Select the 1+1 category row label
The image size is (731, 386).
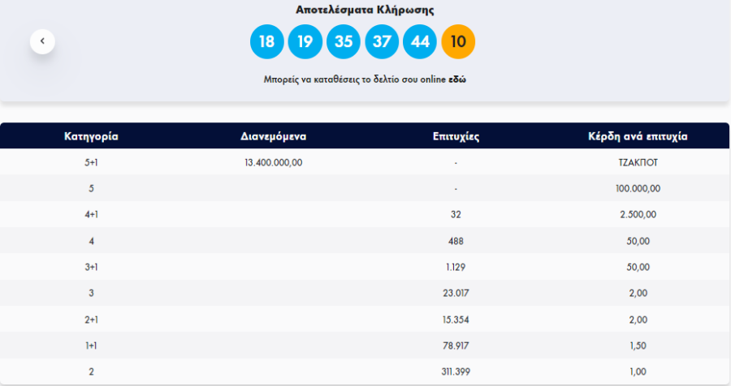pos(91,345)
